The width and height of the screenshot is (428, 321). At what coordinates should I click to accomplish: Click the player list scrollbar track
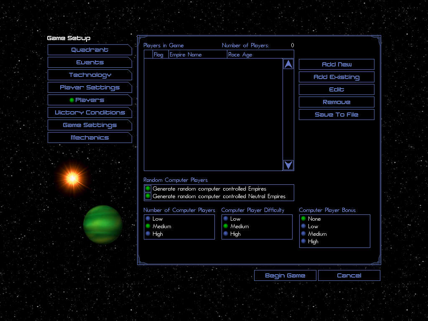[x=288, y=115]
